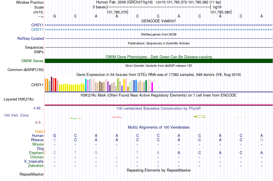
Task: Open the GENCODE V49lift37 track title
Action: [x=159, y=21]
